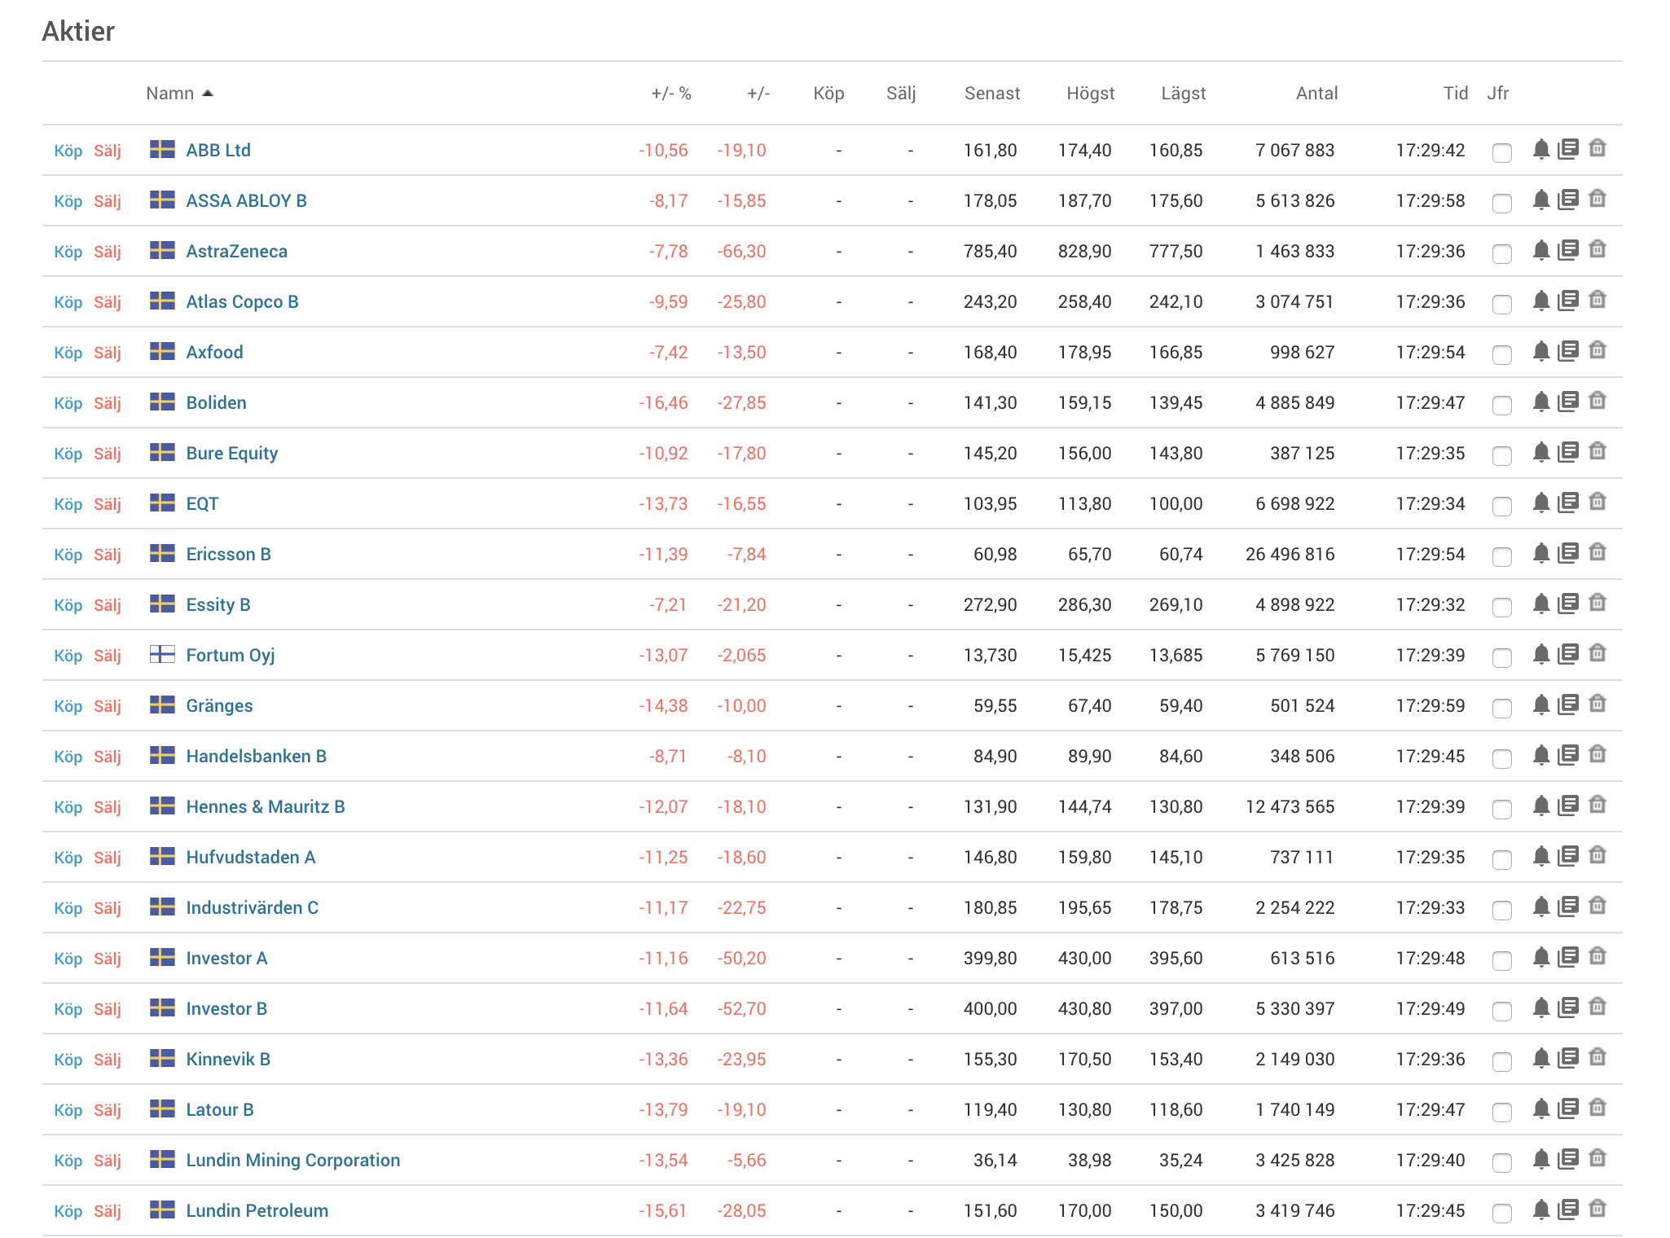
Task: Click Köp for Boliden
Action: (68, 403)
